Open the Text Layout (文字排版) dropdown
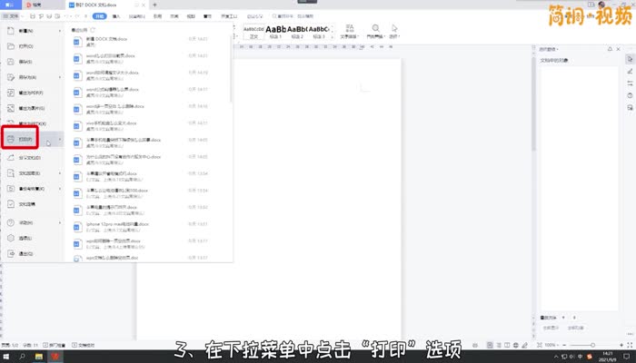 pos(350,32)
